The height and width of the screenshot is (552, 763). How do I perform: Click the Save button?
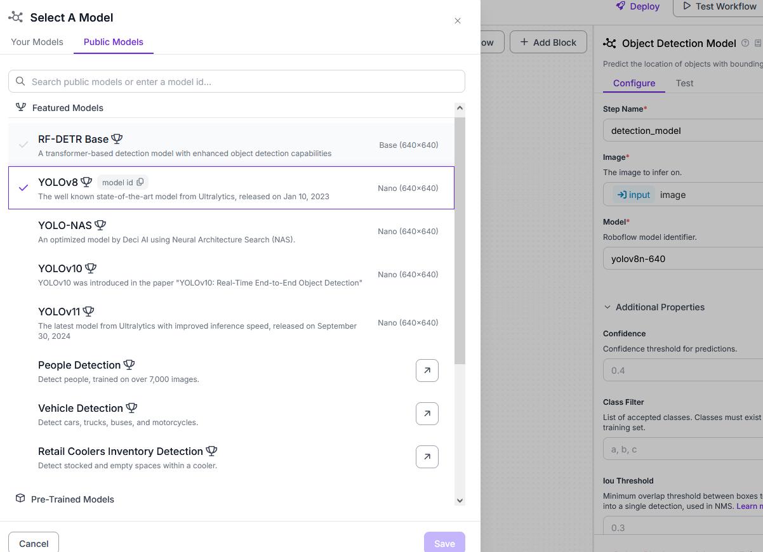pyautogui.click(x=444, y=543)
